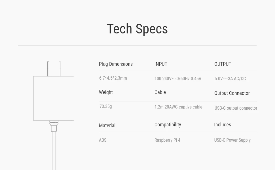Click the Tech Specs page title
The width and height of the screenshot is (275, 170).
click(x=137, y=29)
